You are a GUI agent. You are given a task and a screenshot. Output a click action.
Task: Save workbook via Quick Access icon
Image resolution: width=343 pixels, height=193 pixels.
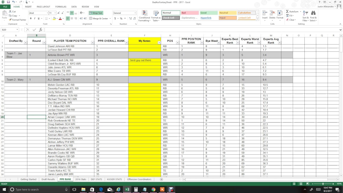point(8,2)
